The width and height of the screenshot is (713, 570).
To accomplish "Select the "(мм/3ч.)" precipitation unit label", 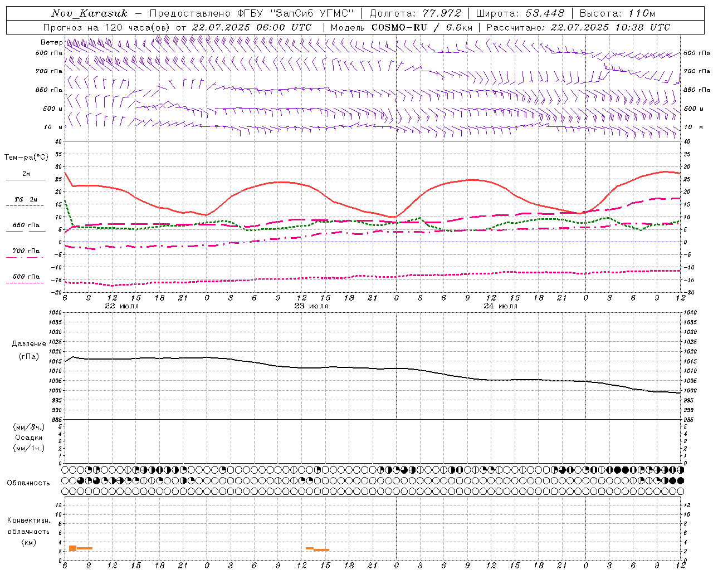I will click(29, 427).
